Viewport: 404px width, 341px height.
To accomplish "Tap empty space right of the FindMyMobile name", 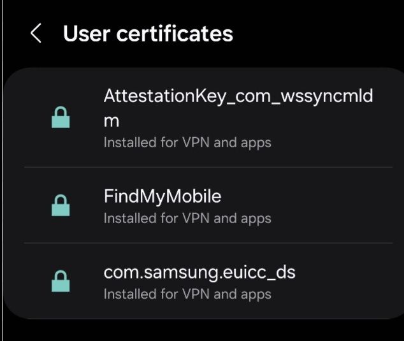I will click(307, 196).
